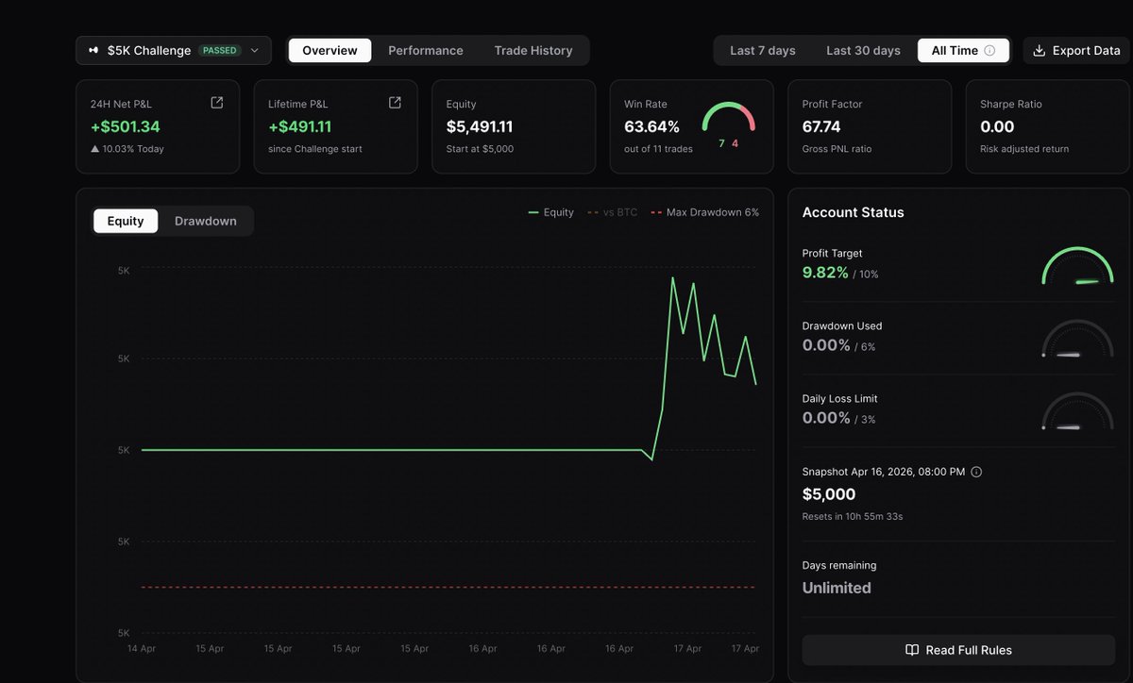Click the Profit Target gauge
Screen dimensions: 1133x683
1077,265
